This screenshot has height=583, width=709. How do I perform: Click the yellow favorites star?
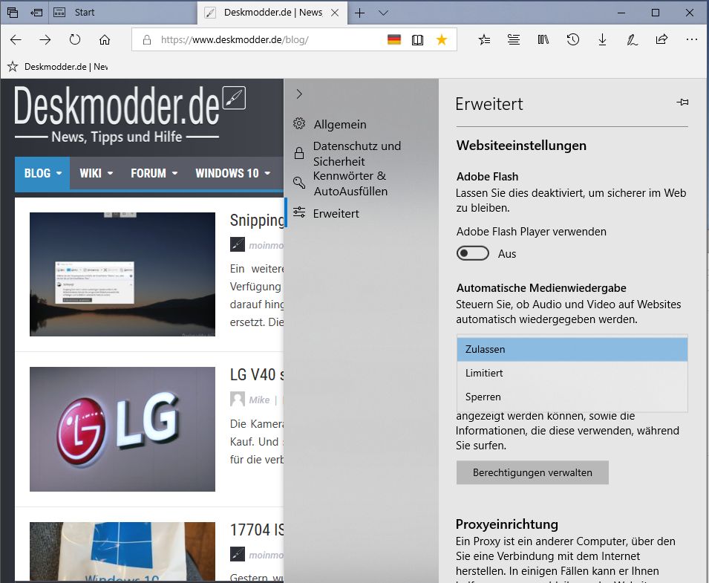pyautogui.click(x=442, y=40)
